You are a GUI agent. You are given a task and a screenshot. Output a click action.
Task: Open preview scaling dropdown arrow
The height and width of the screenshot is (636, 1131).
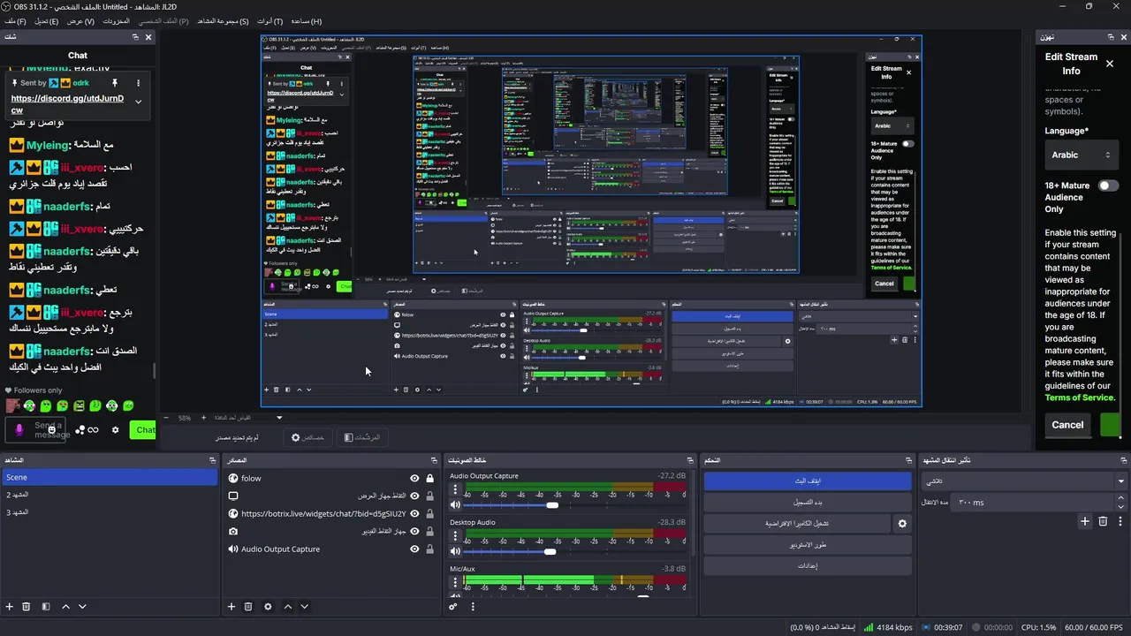click(x=279, y=418)
